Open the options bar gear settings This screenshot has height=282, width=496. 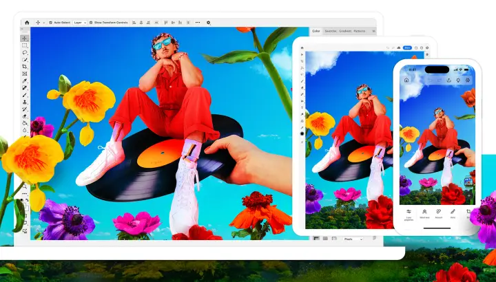point(209,23)
